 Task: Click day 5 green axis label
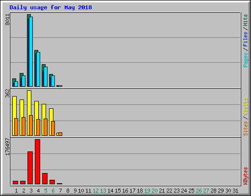point(46,191)
